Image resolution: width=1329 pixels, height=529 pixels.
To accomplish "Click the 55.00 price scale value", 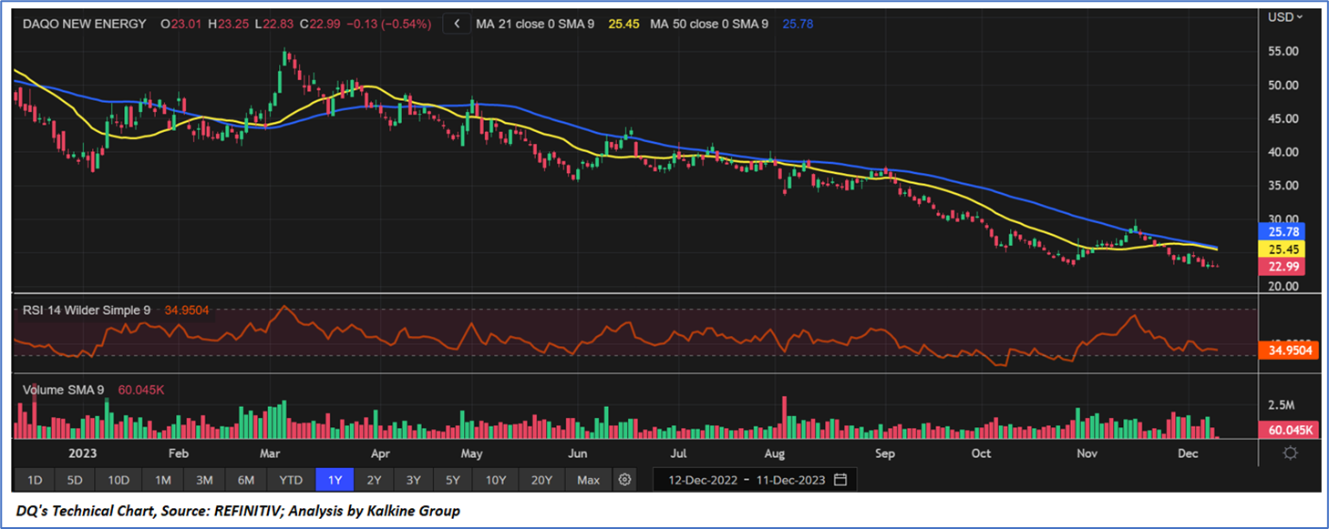I will click(1283, 52).
